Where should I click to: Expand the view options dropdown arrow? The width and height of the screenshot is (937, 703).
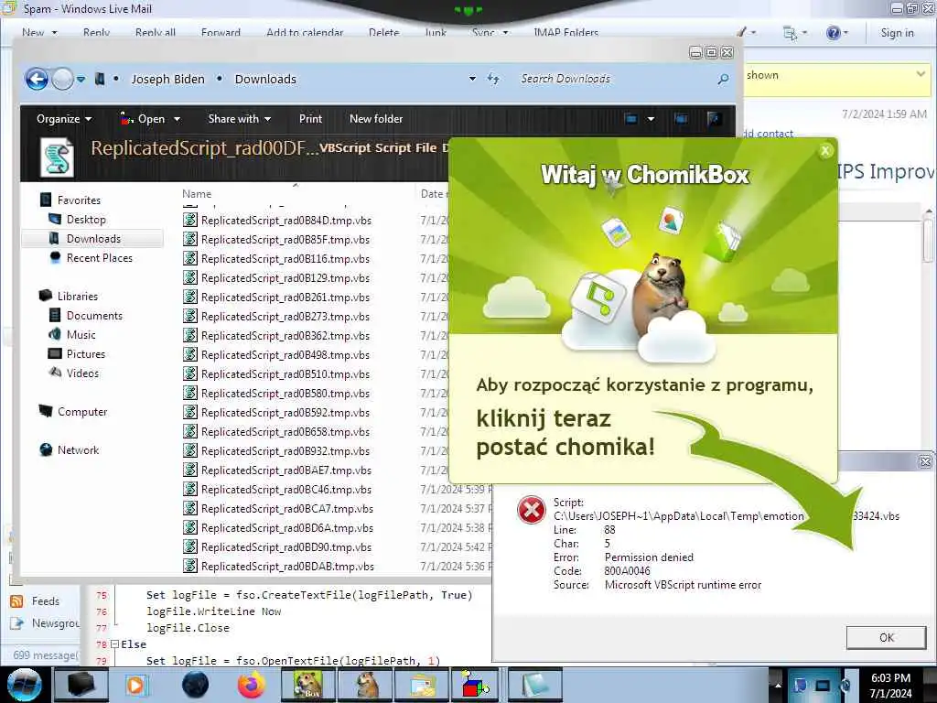pyautogui.click(x=651, y=119)
